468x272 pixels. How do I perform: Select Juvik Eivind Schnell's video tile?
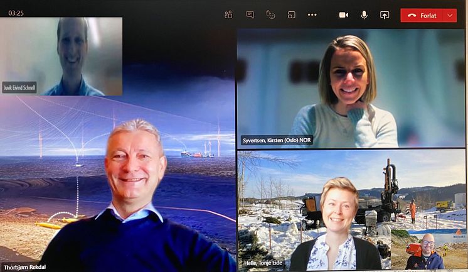(x=61, y=56)
